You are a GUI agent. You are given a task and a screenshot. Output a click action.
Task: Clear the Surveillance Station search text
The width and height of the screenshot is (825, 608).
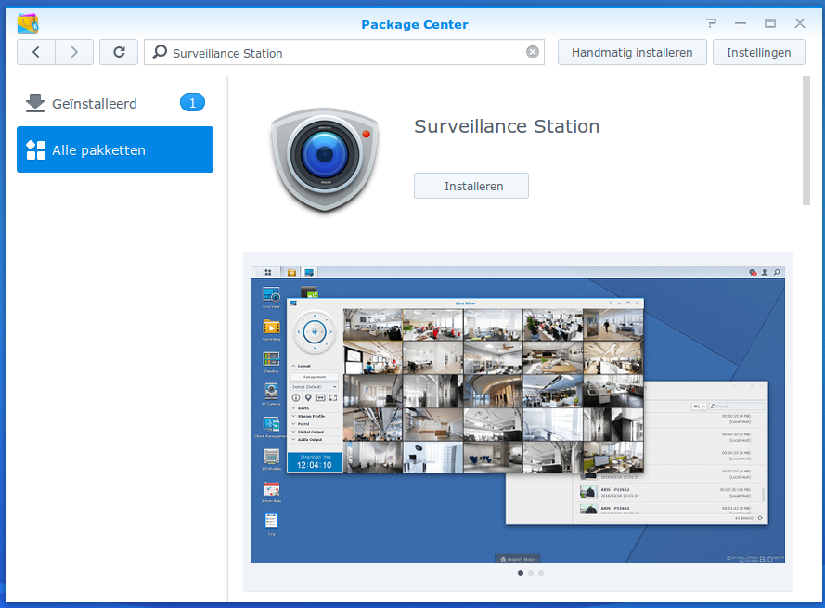point(533,52)
